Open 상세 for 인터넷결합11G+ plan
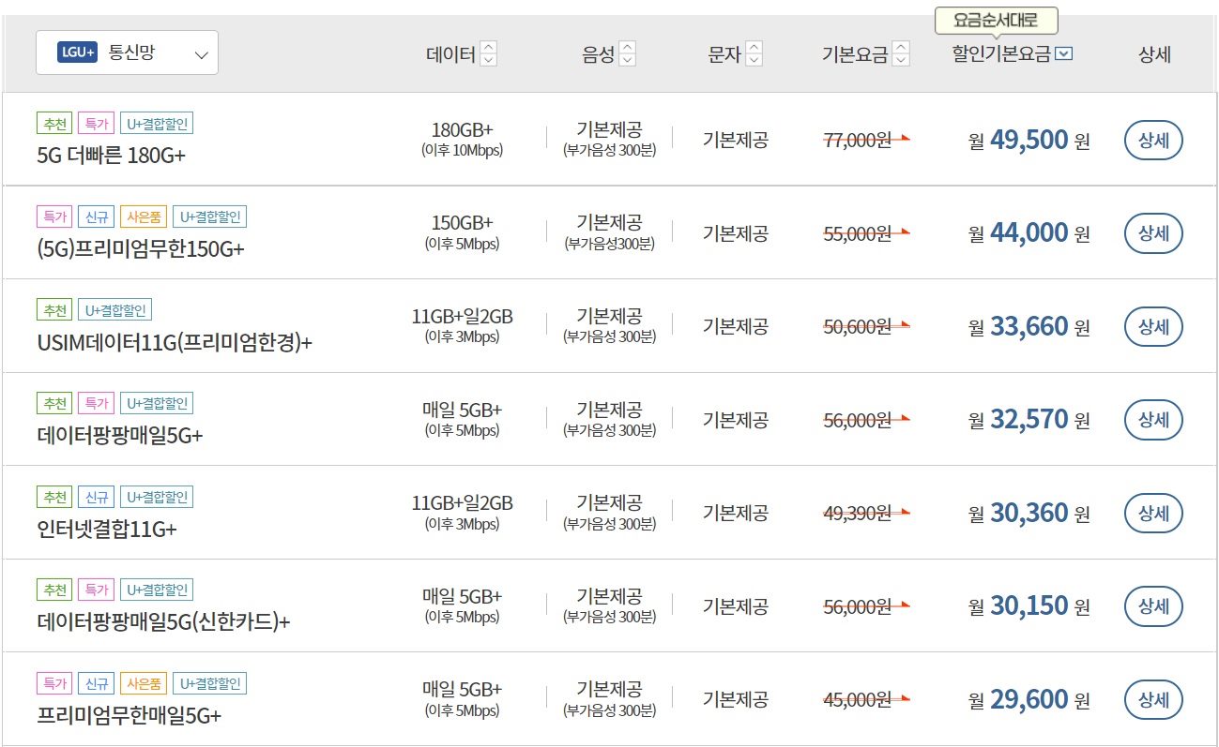 click(x=1153, y=514)
